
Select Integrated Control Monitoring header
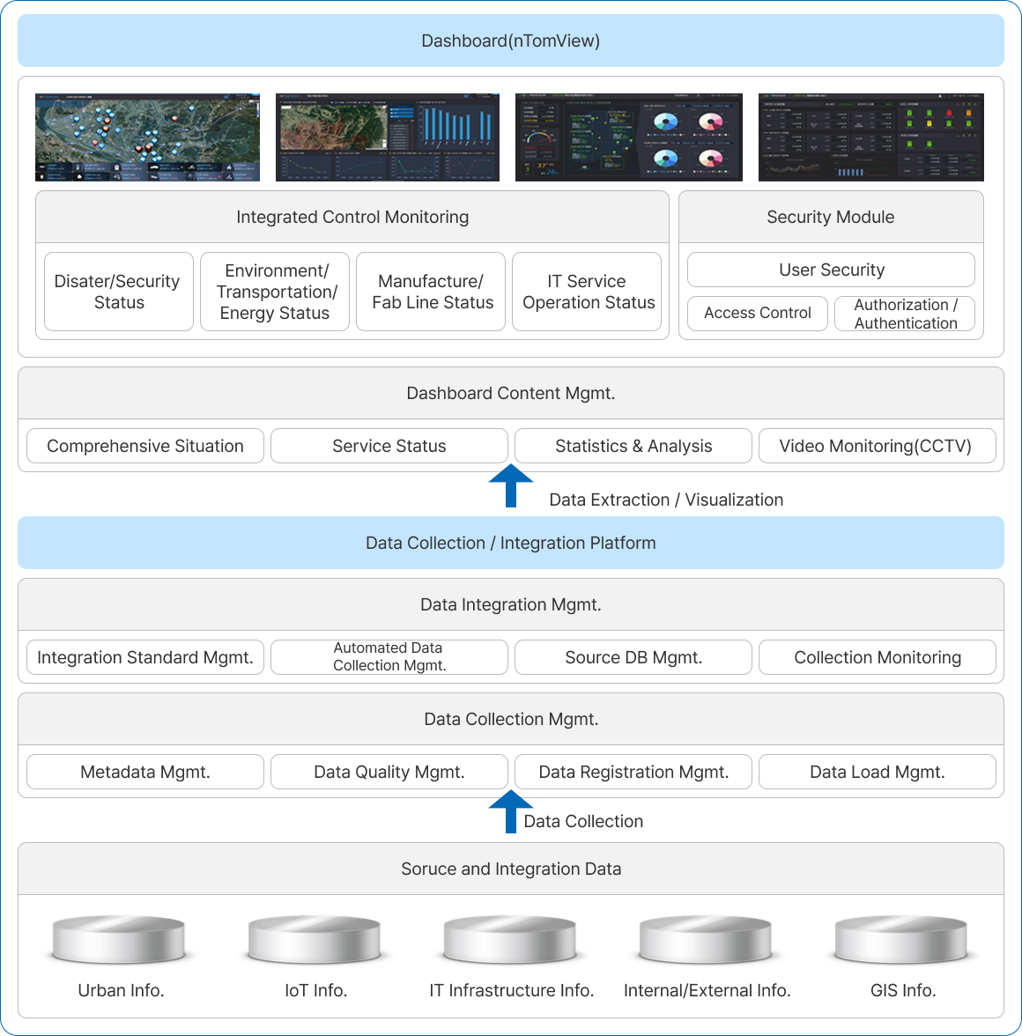coord(352,217)
